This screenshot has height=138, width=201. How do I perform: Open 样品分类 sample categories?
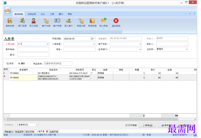click(81, 23)
